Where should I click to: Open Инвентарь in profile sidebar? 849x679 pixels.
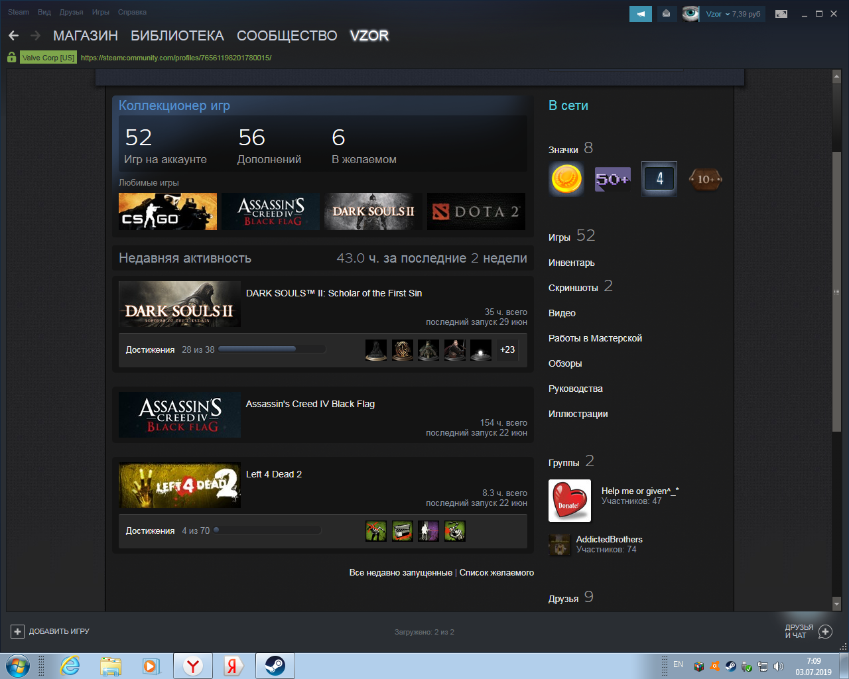click(572, 263)
